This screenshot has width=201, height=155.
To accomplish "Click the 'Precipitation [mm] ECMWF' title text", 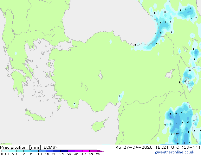I will [29, 147].
